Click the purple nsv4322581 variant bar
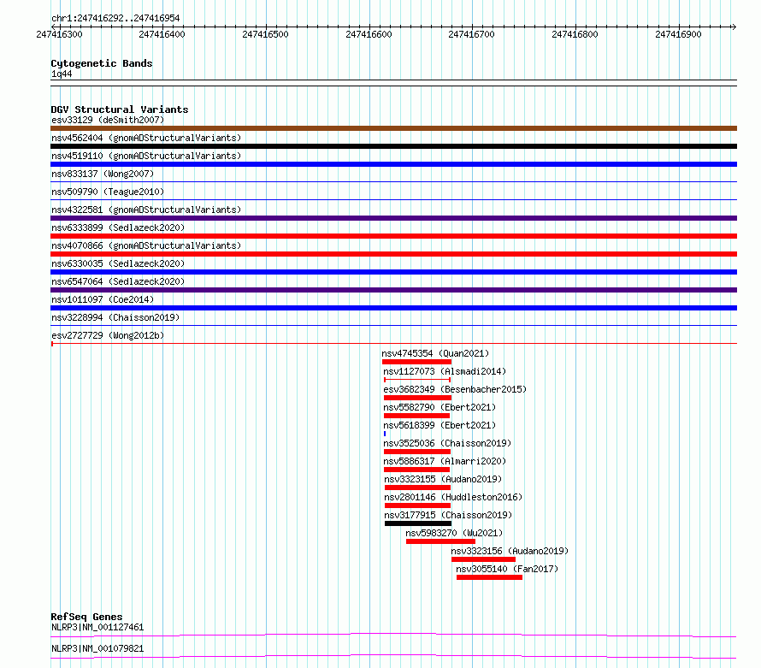 pyautogui.click(x=393, y=218)
